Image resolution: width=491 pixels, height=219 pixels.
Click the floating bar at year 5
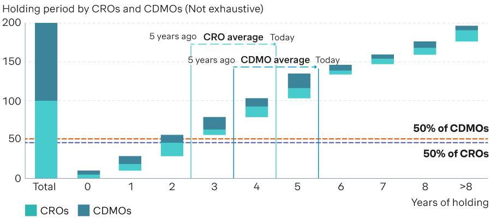(x=299, y=86)
